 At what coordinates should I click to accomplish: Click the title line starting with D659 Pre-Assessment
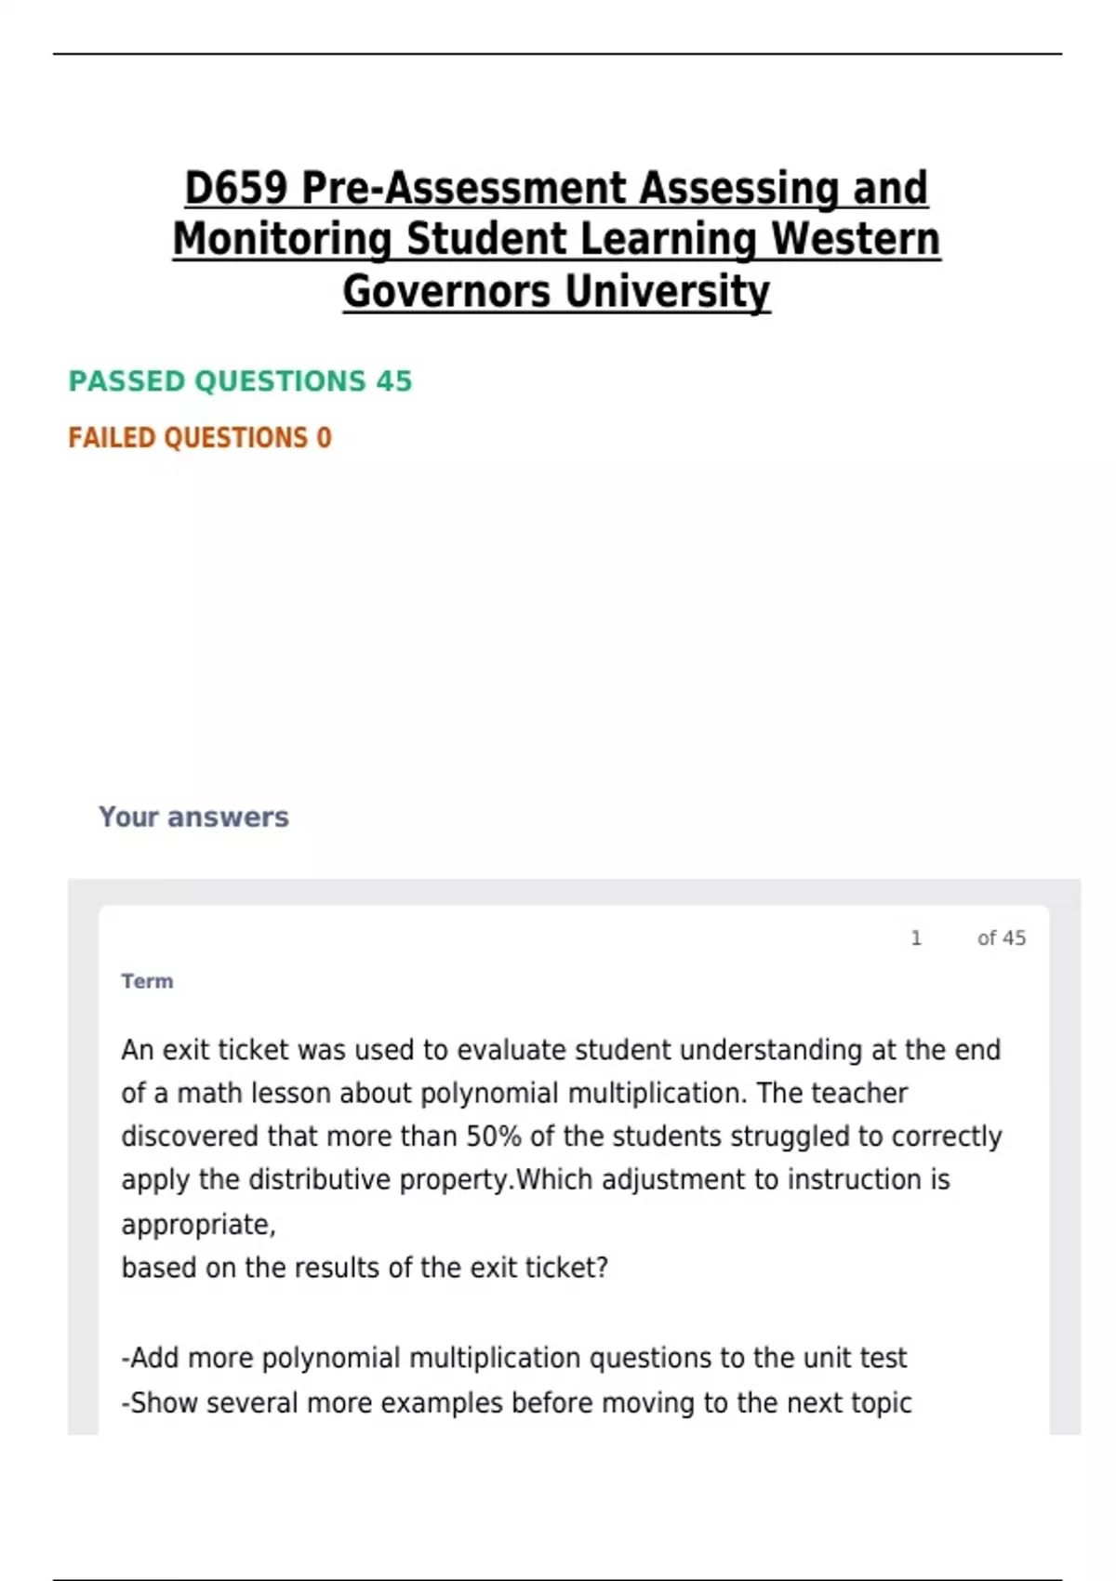[556, 188]
